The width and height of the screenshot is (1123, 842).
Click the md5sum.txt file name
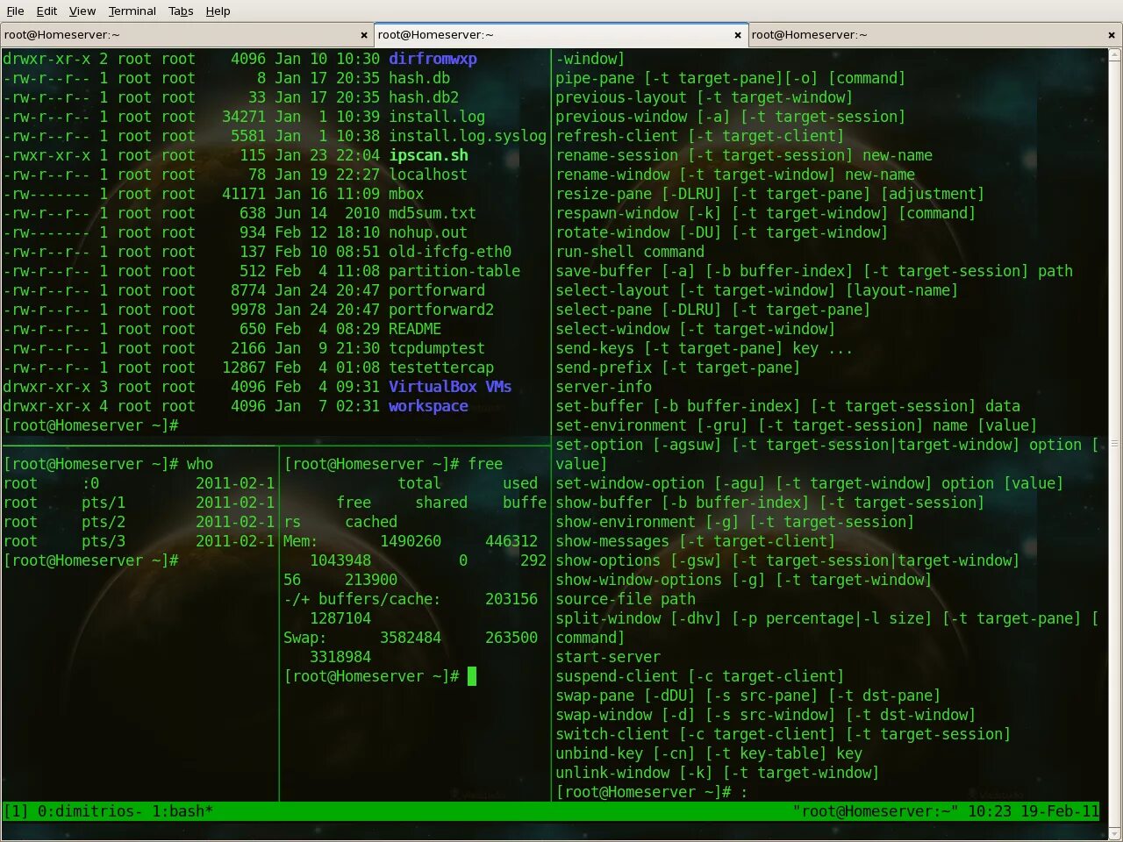(433, 213)
